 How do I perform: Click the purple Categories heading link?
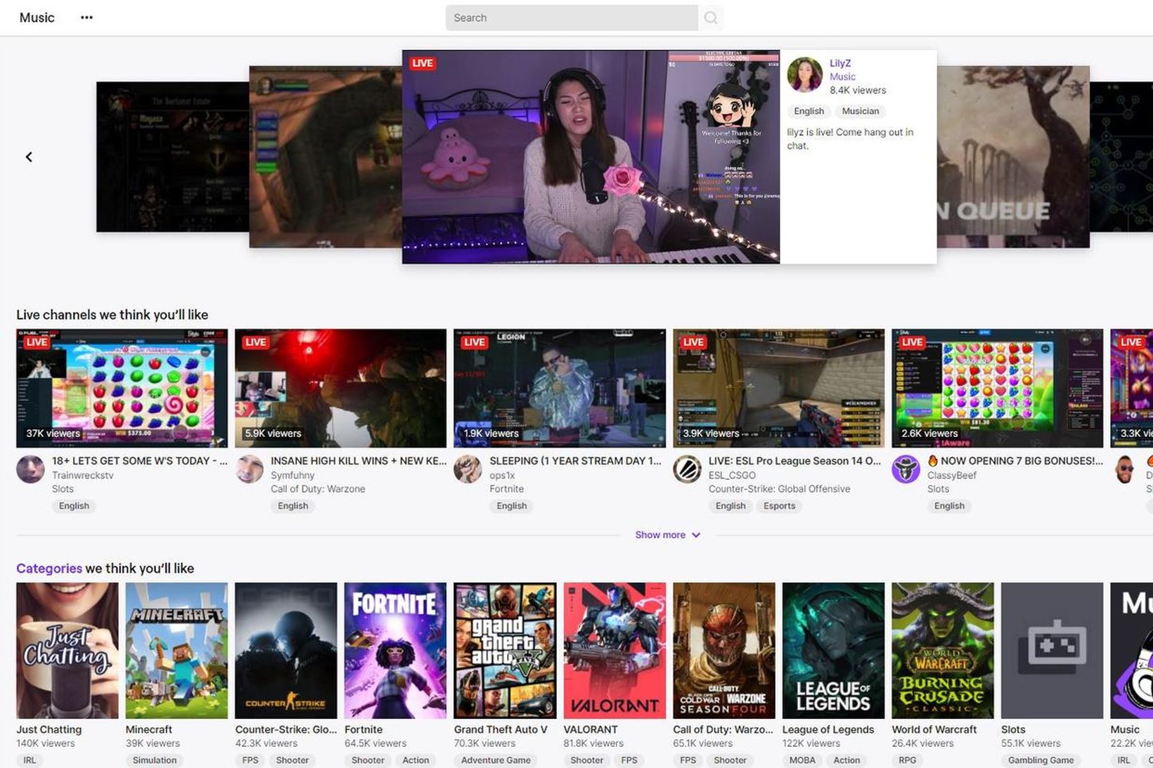[x=49, y=568]
